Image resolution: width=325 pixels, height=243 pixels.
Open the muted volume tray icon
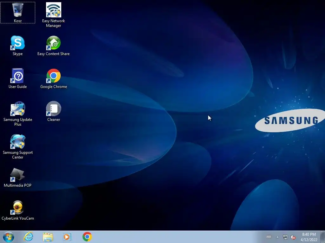point(293,237)
